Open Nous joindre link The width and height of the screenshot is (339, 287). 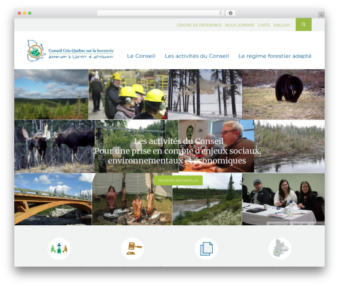[239, 25]
